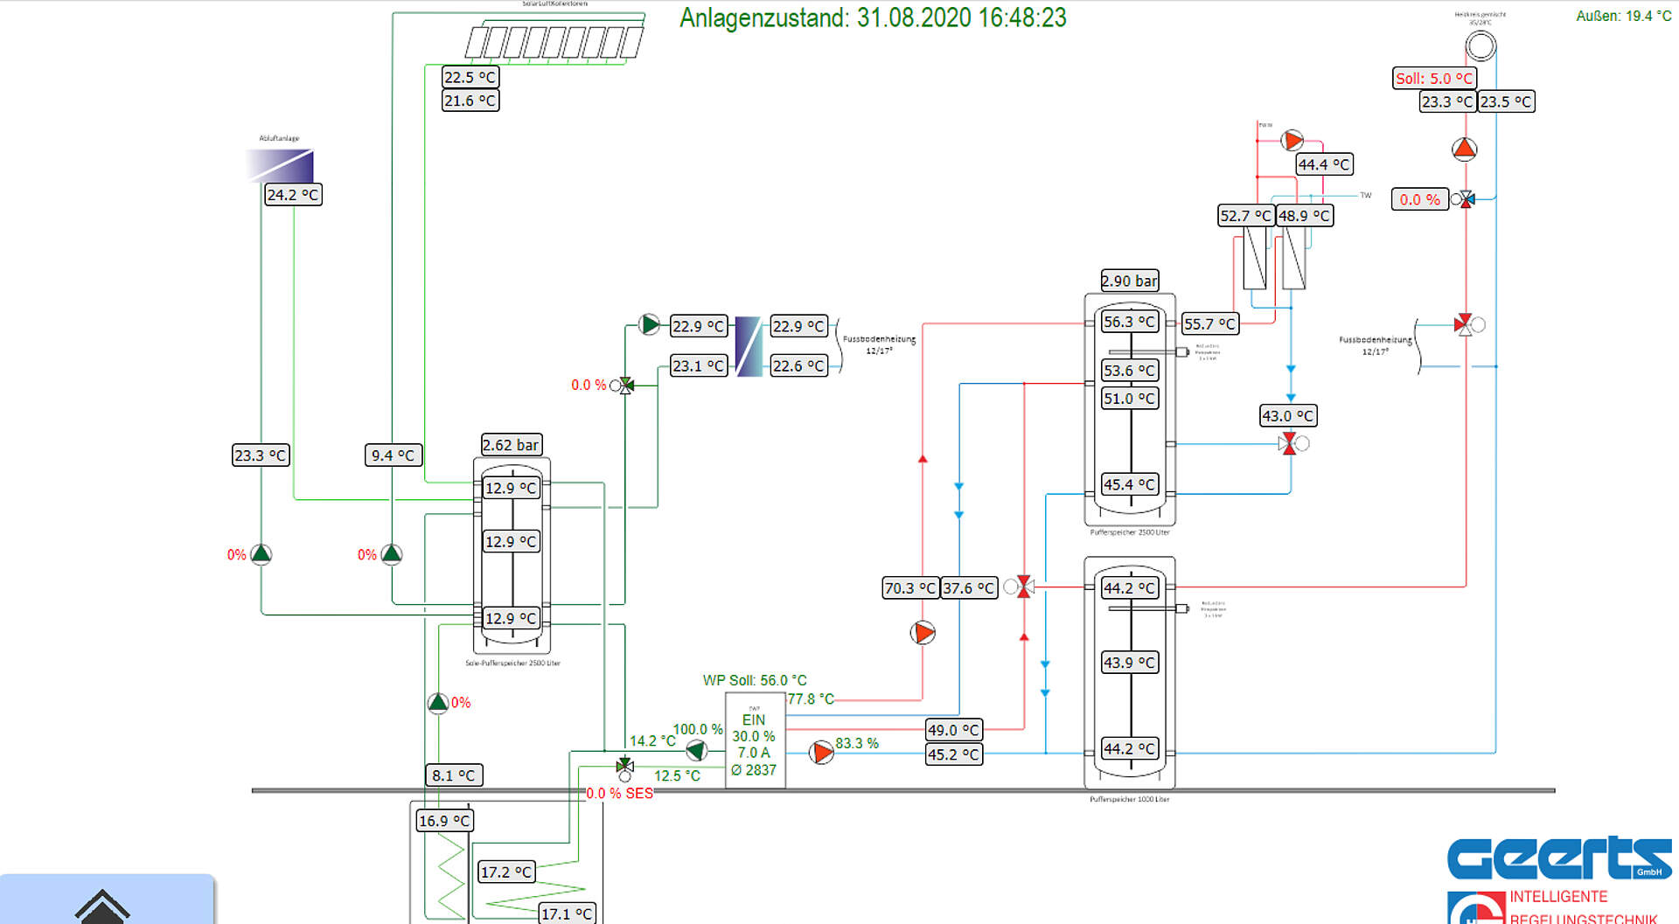Click the three-way valve next to 37.6 °C

coord(1020,587)
